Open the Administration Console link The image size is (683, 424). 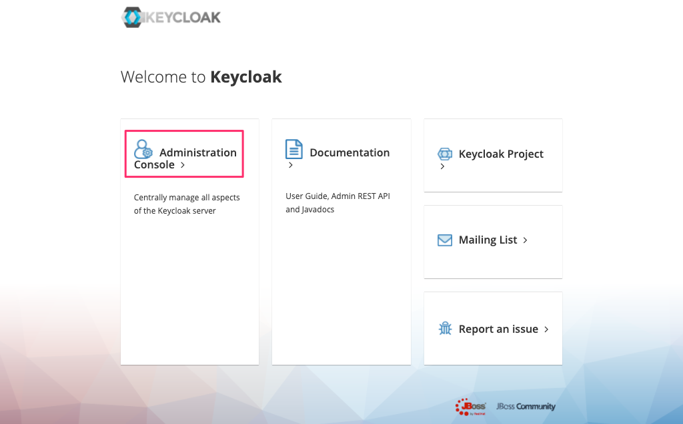pos(185,158)
